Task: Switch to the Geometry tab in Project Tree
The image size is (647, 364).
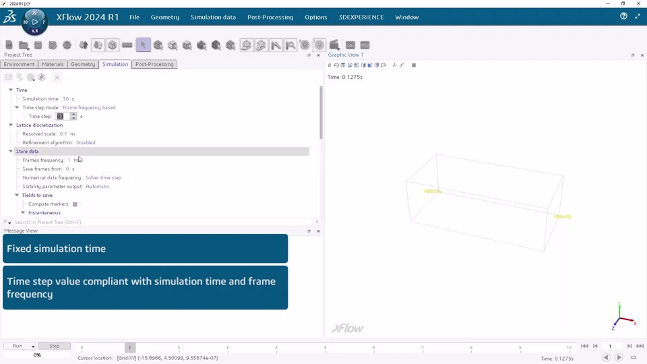Action: coord(83,65)
